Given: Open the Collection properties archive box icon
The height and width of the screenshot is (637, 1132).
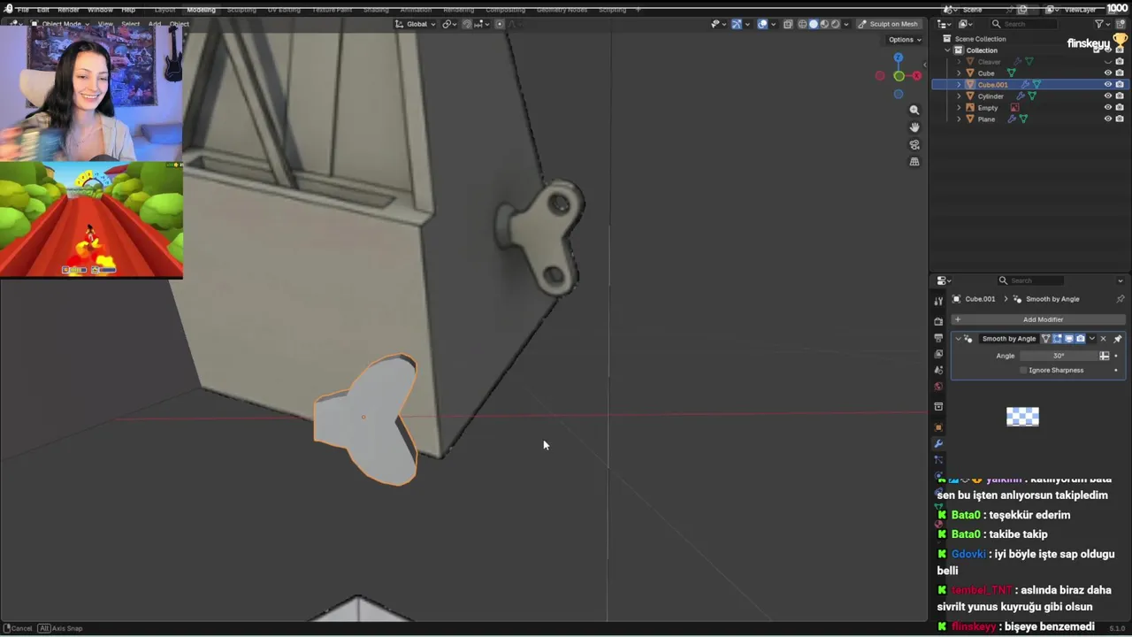Looking at the screenshot, I should click(938, 407).
